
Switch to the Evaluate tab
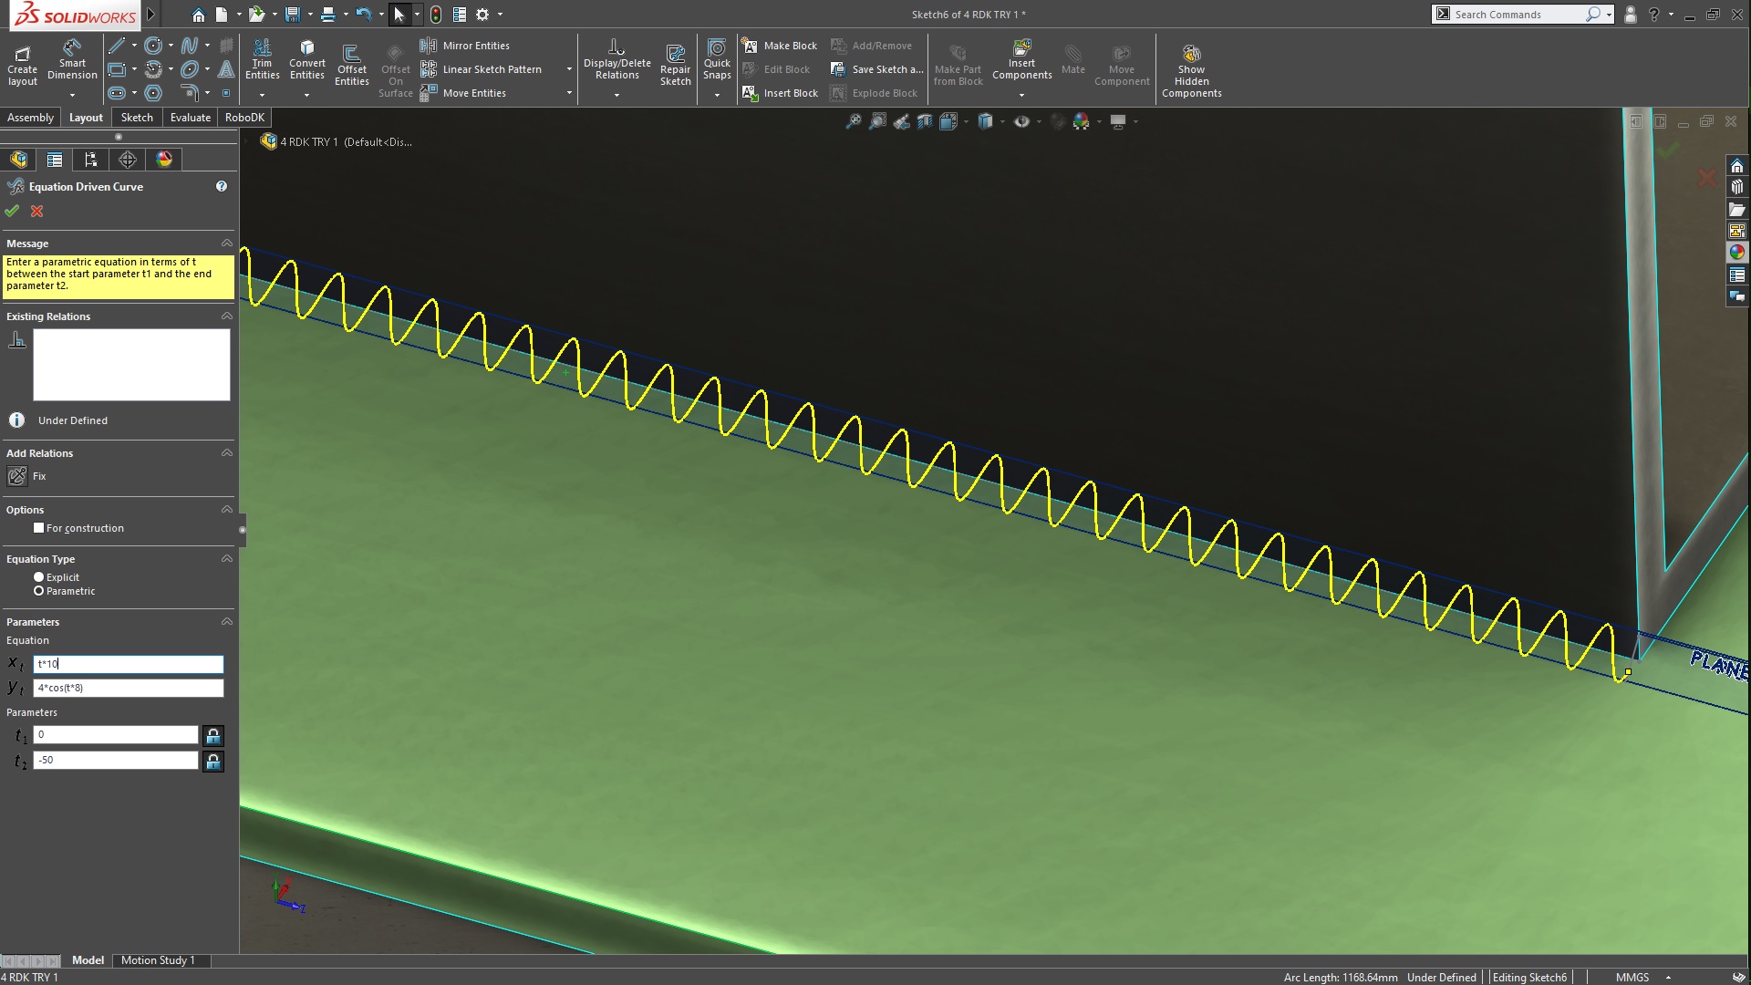(x=190, y=118)
